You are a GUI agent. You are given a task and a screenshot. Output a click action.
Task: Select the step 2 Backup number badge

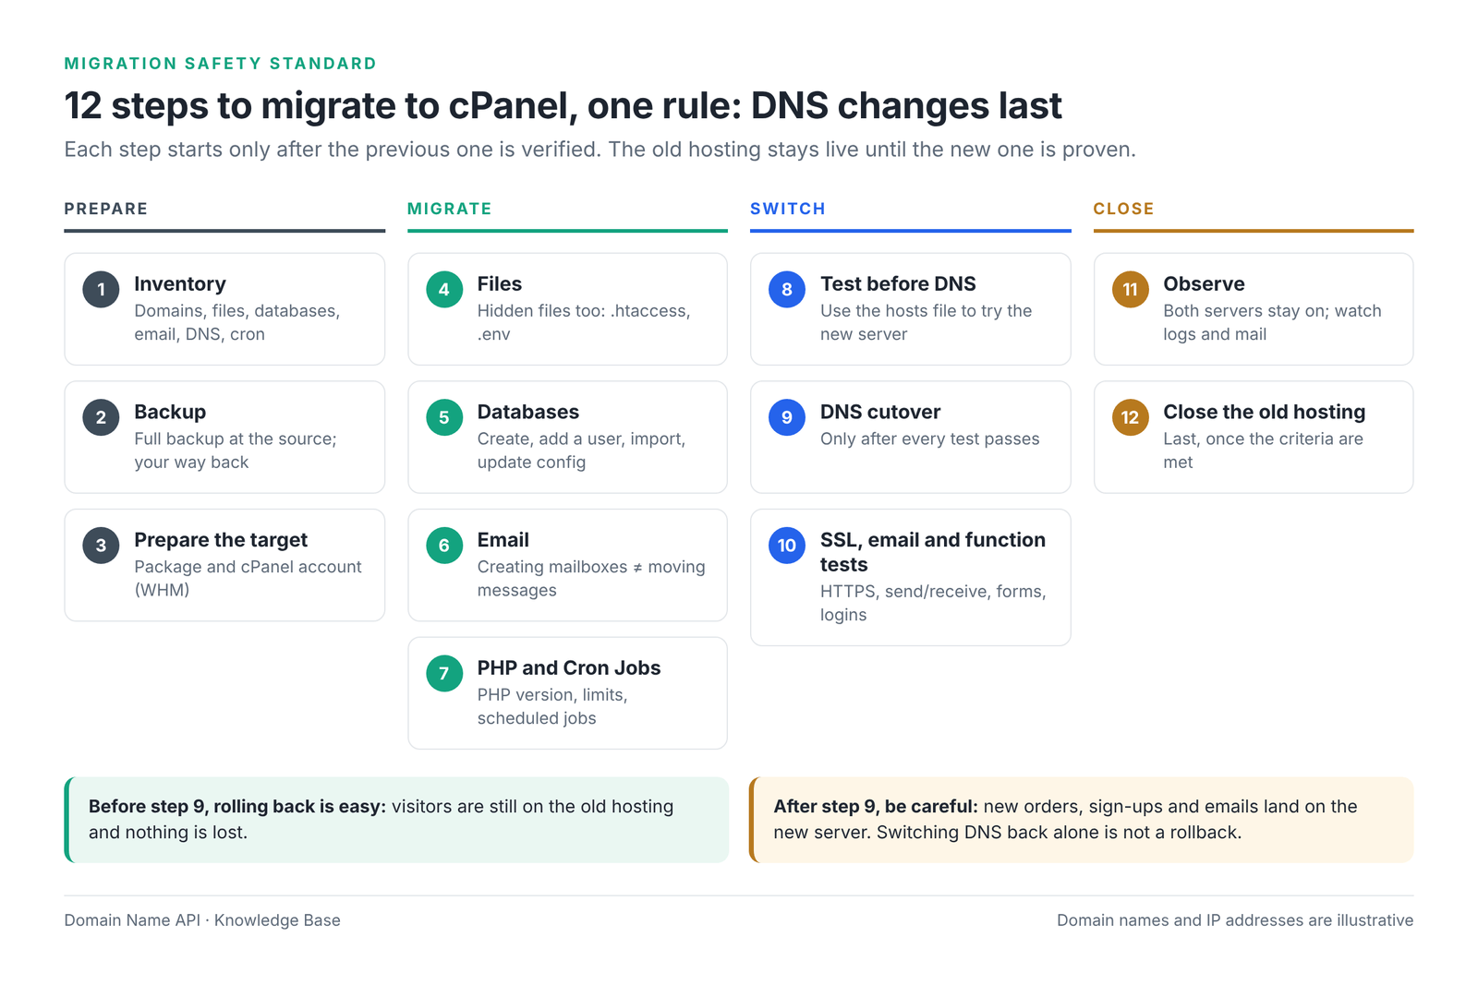tap(101, 417)
